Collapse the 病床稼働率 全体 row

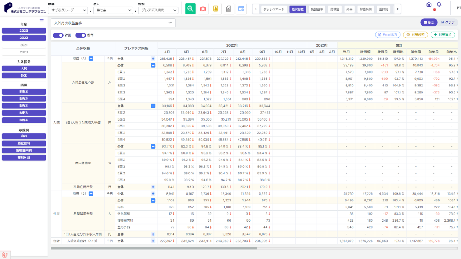[153, 147]
